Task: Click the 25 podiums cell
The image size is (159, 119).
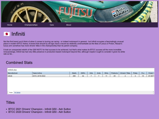Action: tap(115, 76)
